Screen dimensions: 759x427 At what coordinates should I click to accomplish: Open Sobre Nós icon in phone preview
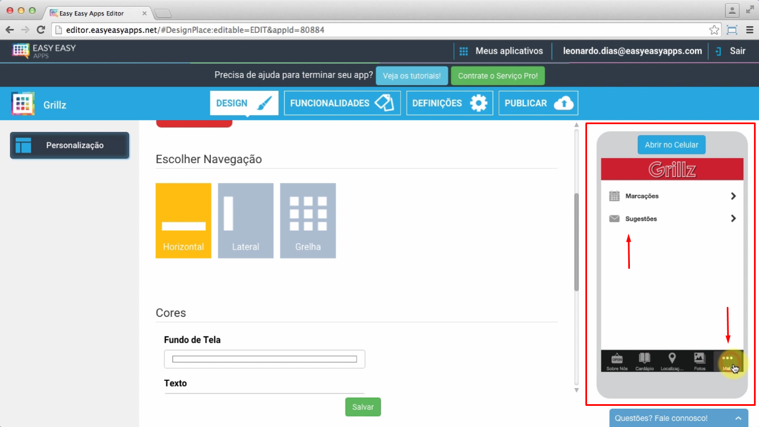coord(617,360)
